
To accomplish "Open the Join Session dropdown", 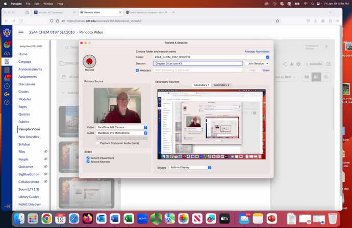I will tap(257, 63).
